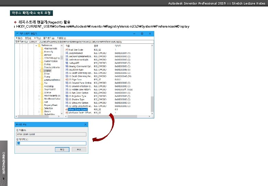Viewport: 268px width, 186px height.
Task: Collapse the Preferences tree node
Action: click(x=36, y=45)
